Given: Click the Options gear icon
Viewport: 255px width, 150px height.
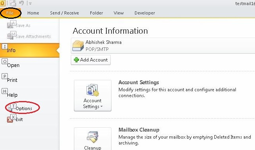Looking at the screenshot, I should coord(10,108).
